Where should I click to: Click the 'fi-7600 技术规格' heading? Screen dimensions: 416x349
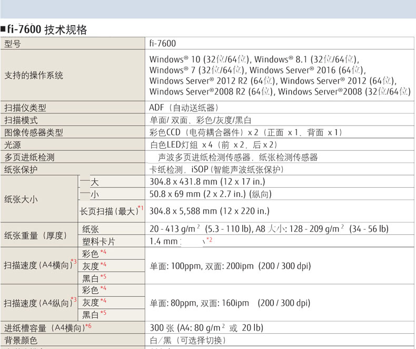[47, 29]
